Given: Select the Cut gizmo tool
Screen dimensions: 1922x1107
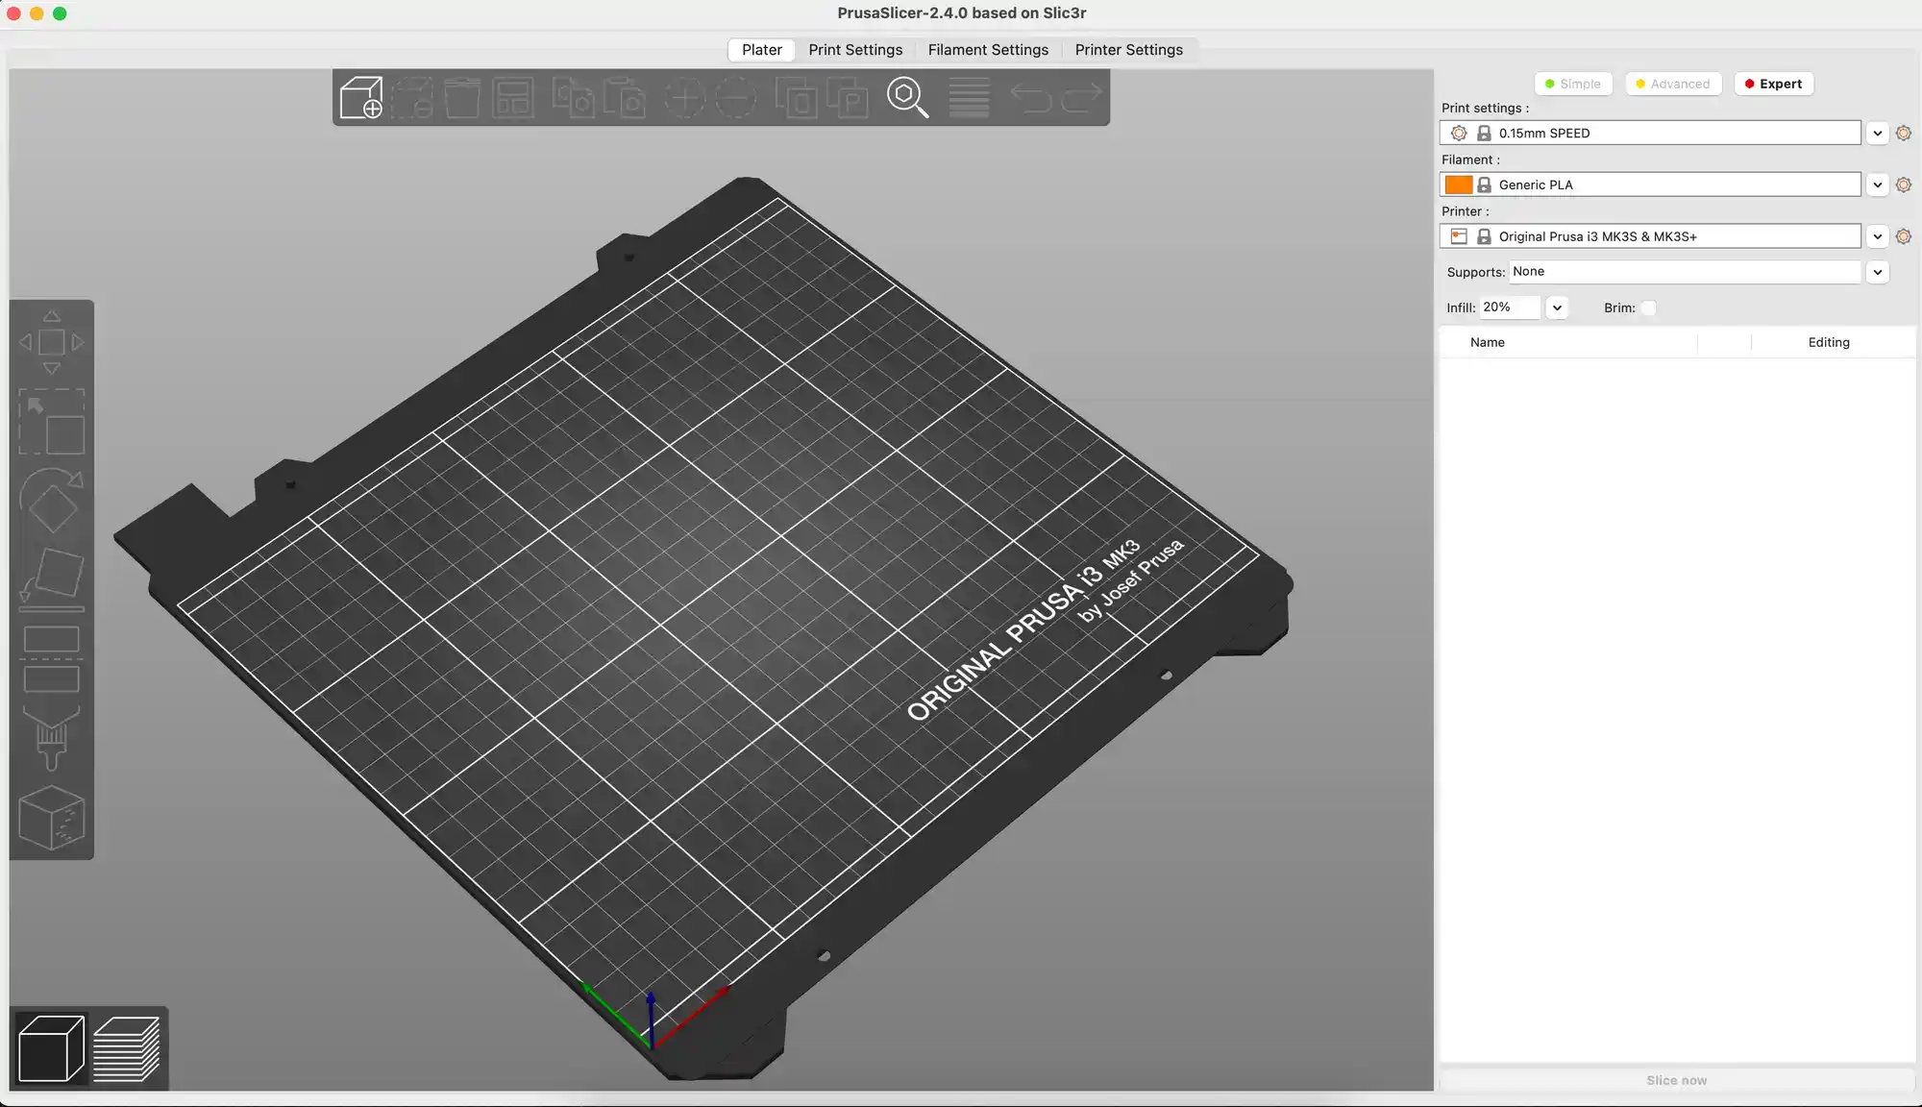Looking at the screenshot, I should tap(52, 659).
